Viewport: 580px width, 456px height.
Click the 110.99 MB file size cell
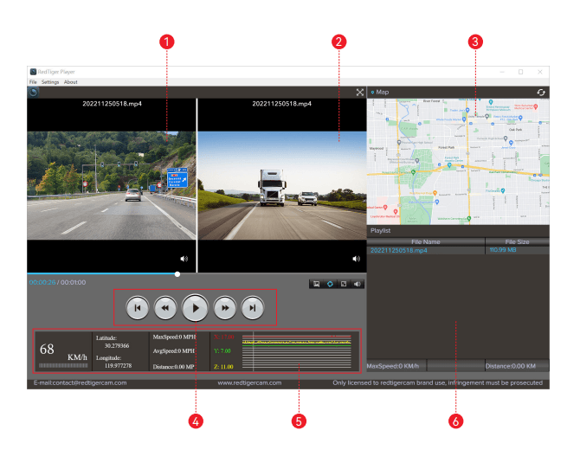coord(503,250)
